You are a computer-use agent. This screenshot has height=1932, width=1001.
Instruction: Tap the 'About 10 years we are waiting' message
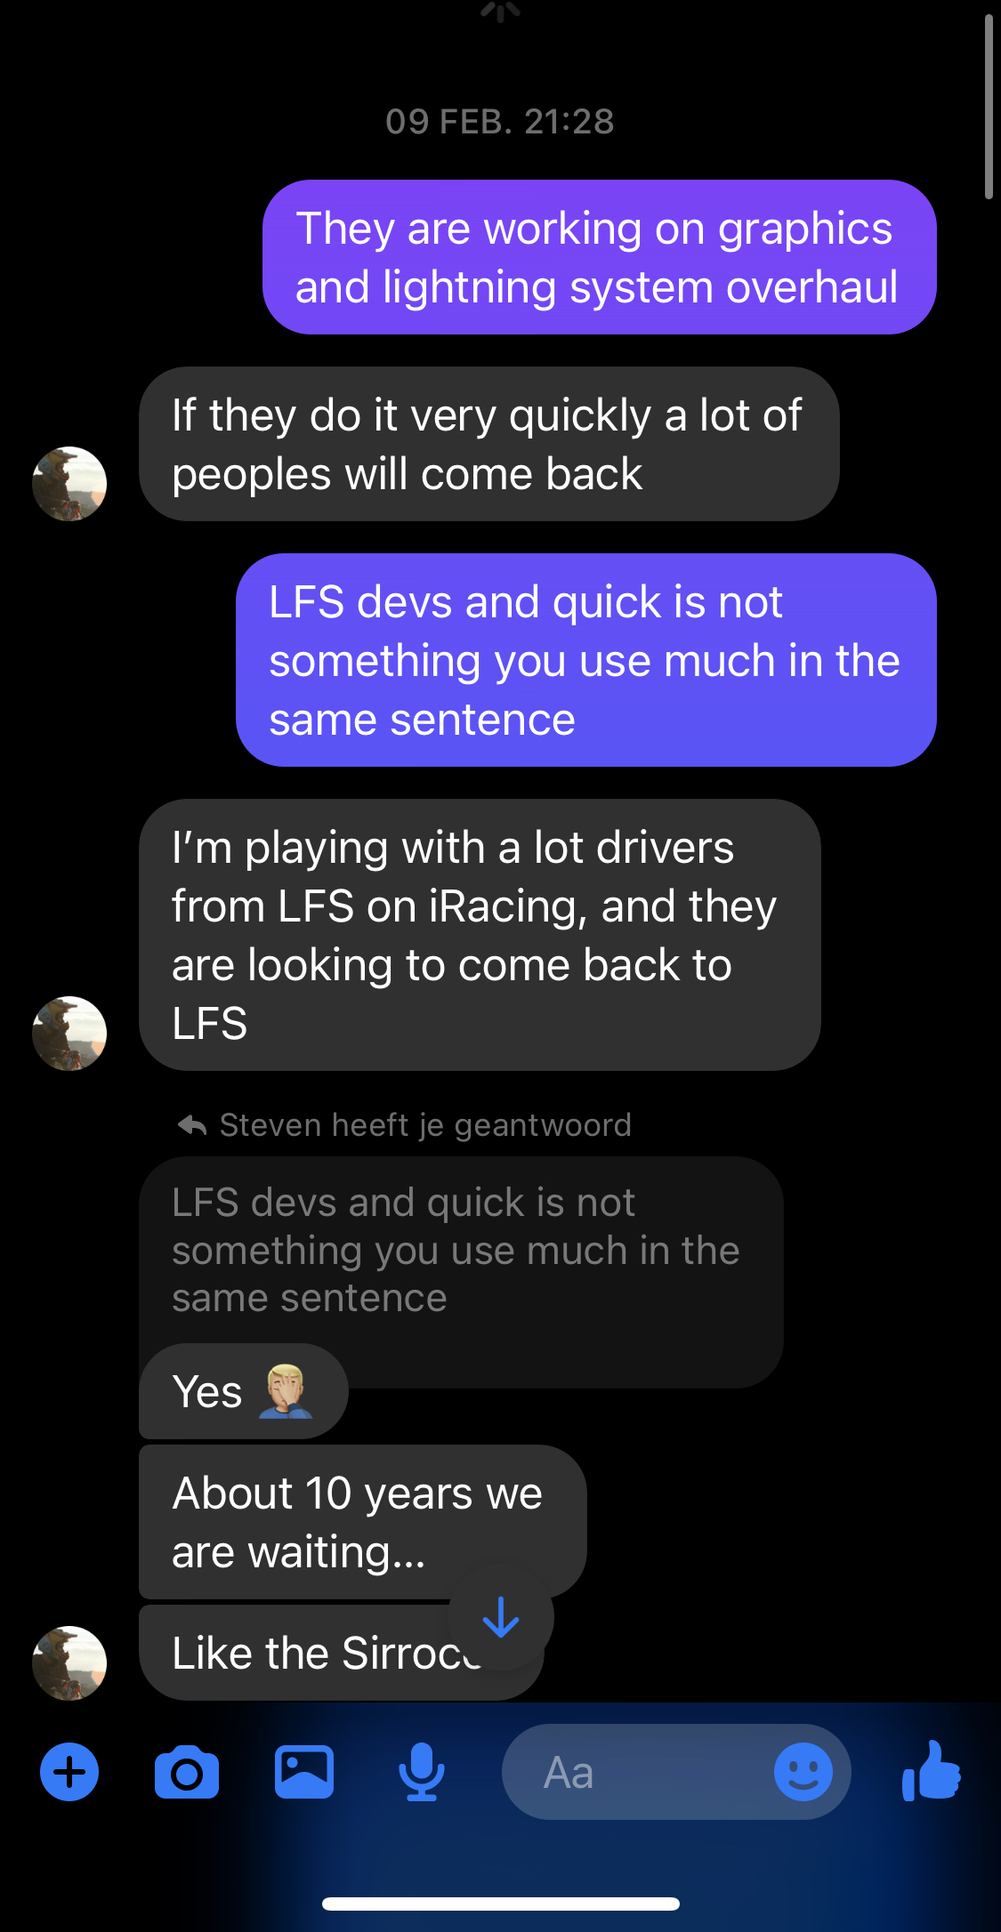tap(362, 1522)
